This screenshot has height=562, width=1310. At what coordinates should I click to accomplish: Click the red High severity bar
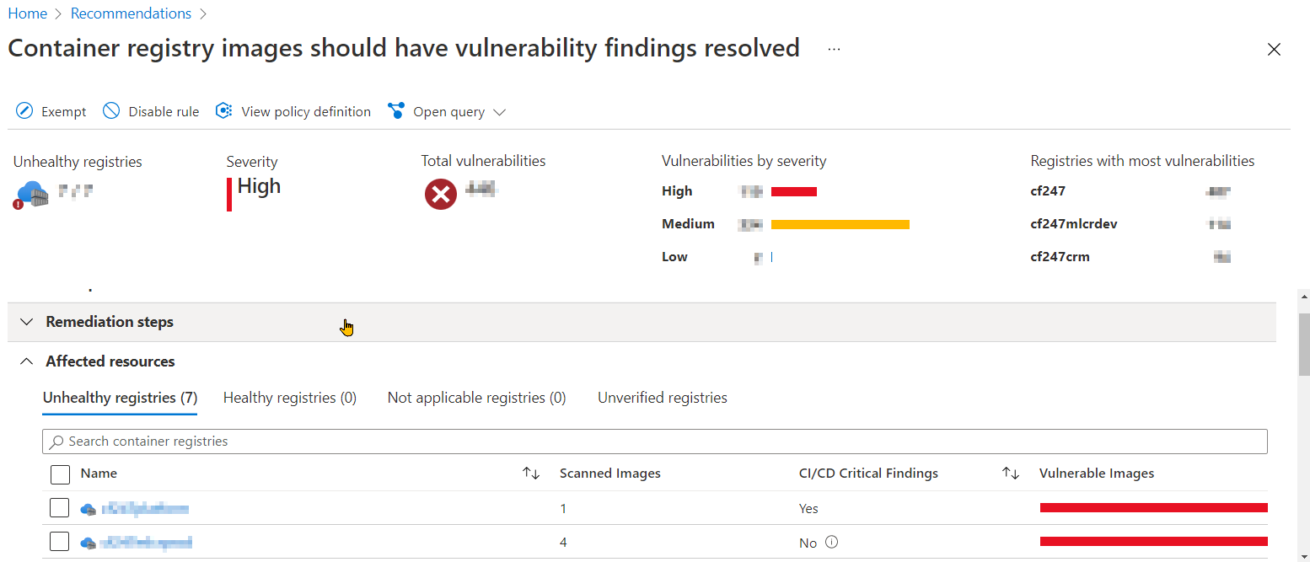pos(794,191)
